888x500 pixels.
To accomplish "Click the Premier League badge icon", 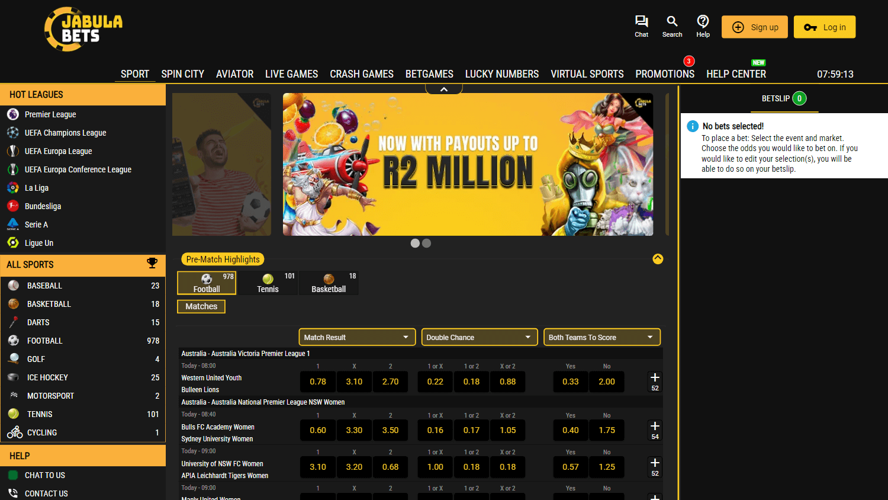I will (13, 114).
